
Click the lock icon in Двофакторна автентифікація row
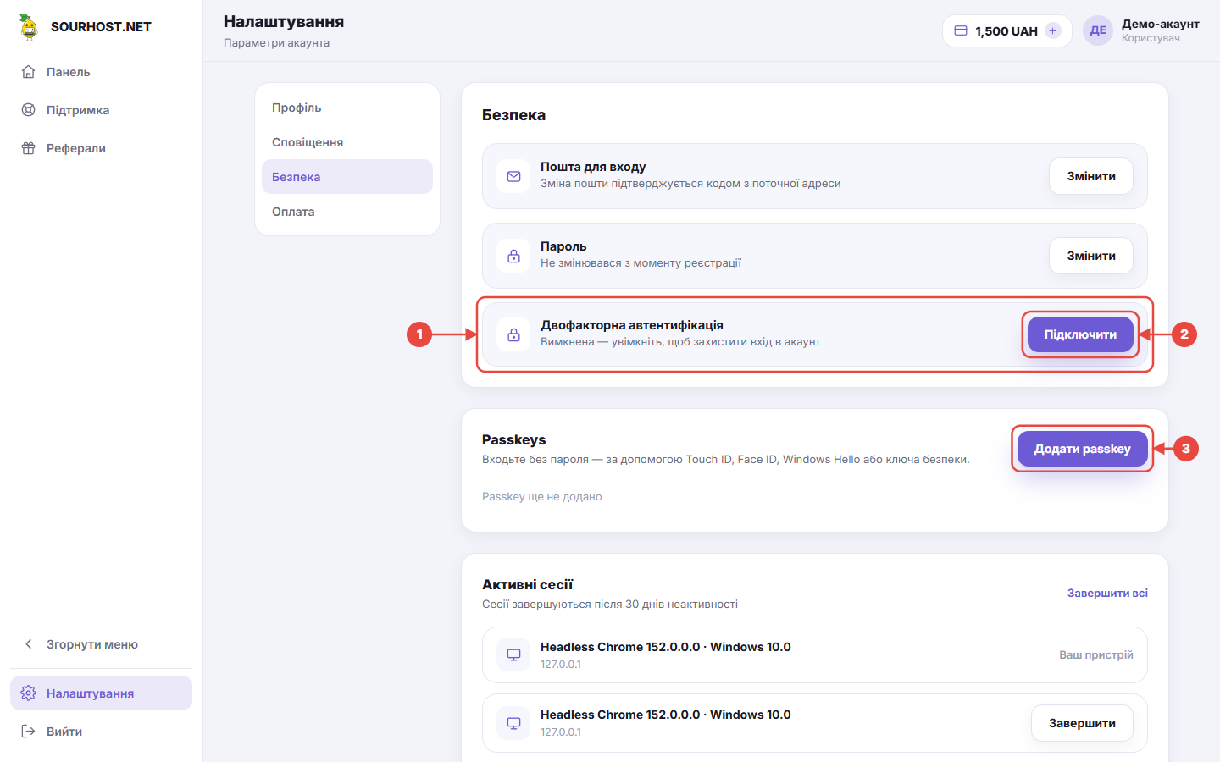pos(513,334)
